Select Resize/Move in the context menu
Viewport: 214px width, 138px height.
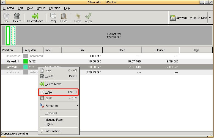coord(53,84)
